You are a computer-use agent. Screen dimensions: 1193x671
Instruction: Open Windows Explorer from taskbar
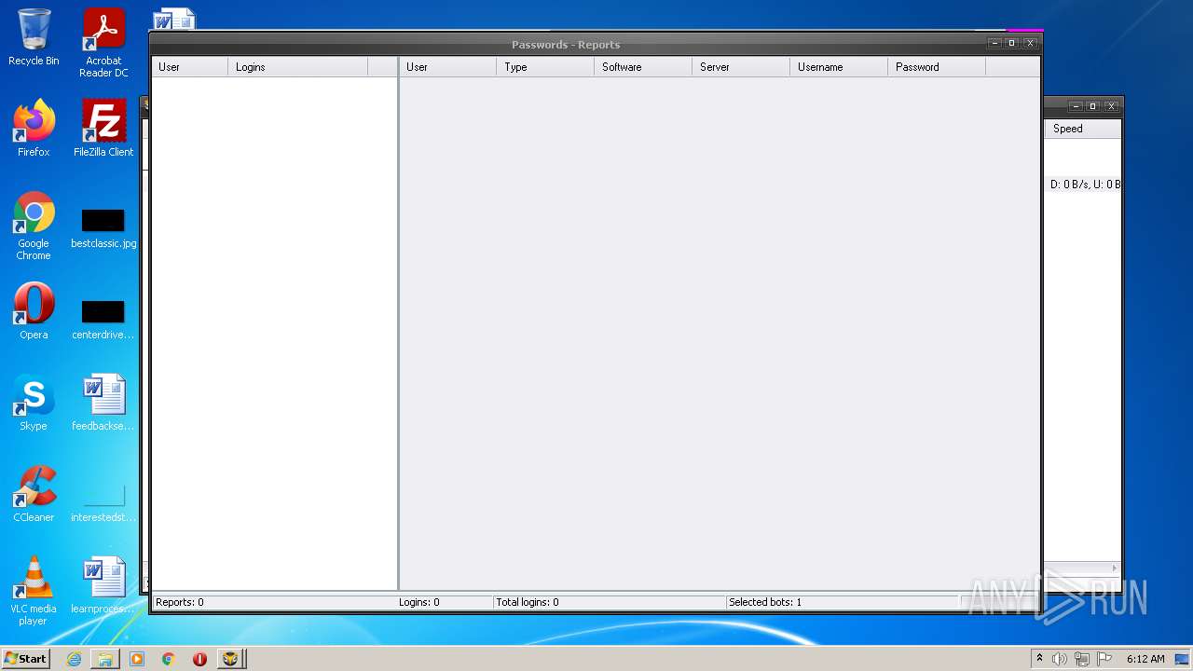click(105, 659)
